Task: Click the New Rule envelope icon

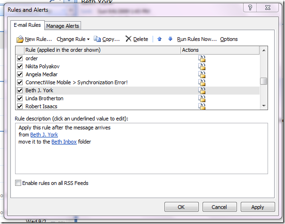Action: point(20,39)
